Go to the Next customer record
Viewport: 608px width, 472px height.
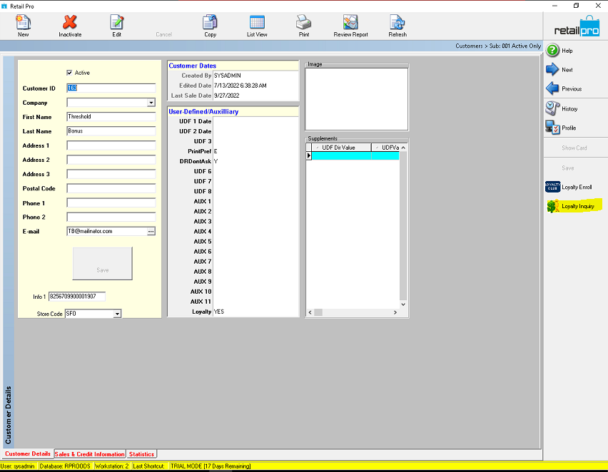559,70
